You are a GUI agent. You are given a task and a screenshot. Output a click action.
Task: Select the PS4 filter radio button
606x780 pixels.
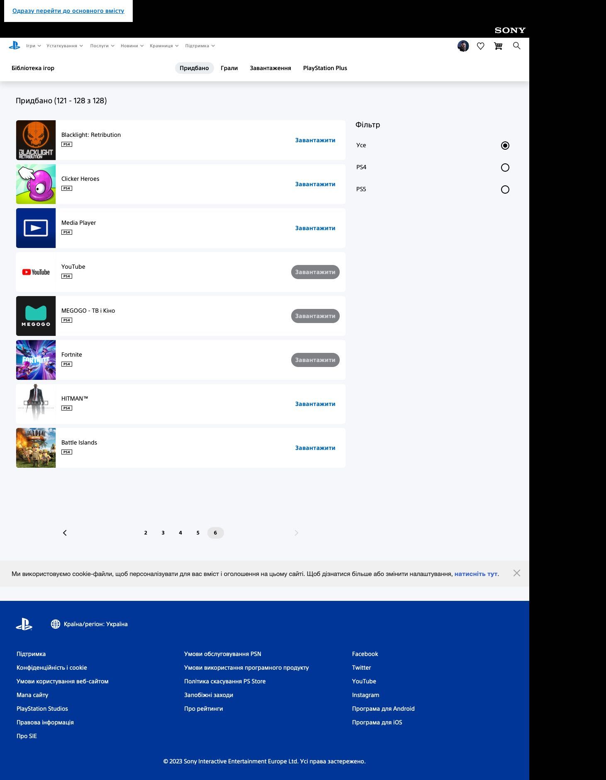(x=505, y=168)
